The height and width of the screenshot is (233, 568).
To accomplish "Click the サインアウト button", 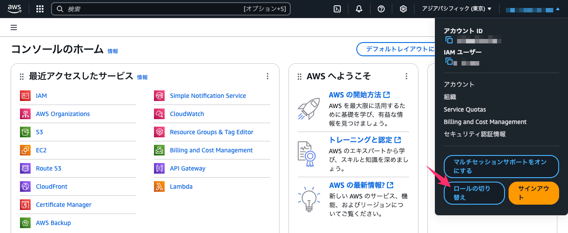I will point(533,193).
